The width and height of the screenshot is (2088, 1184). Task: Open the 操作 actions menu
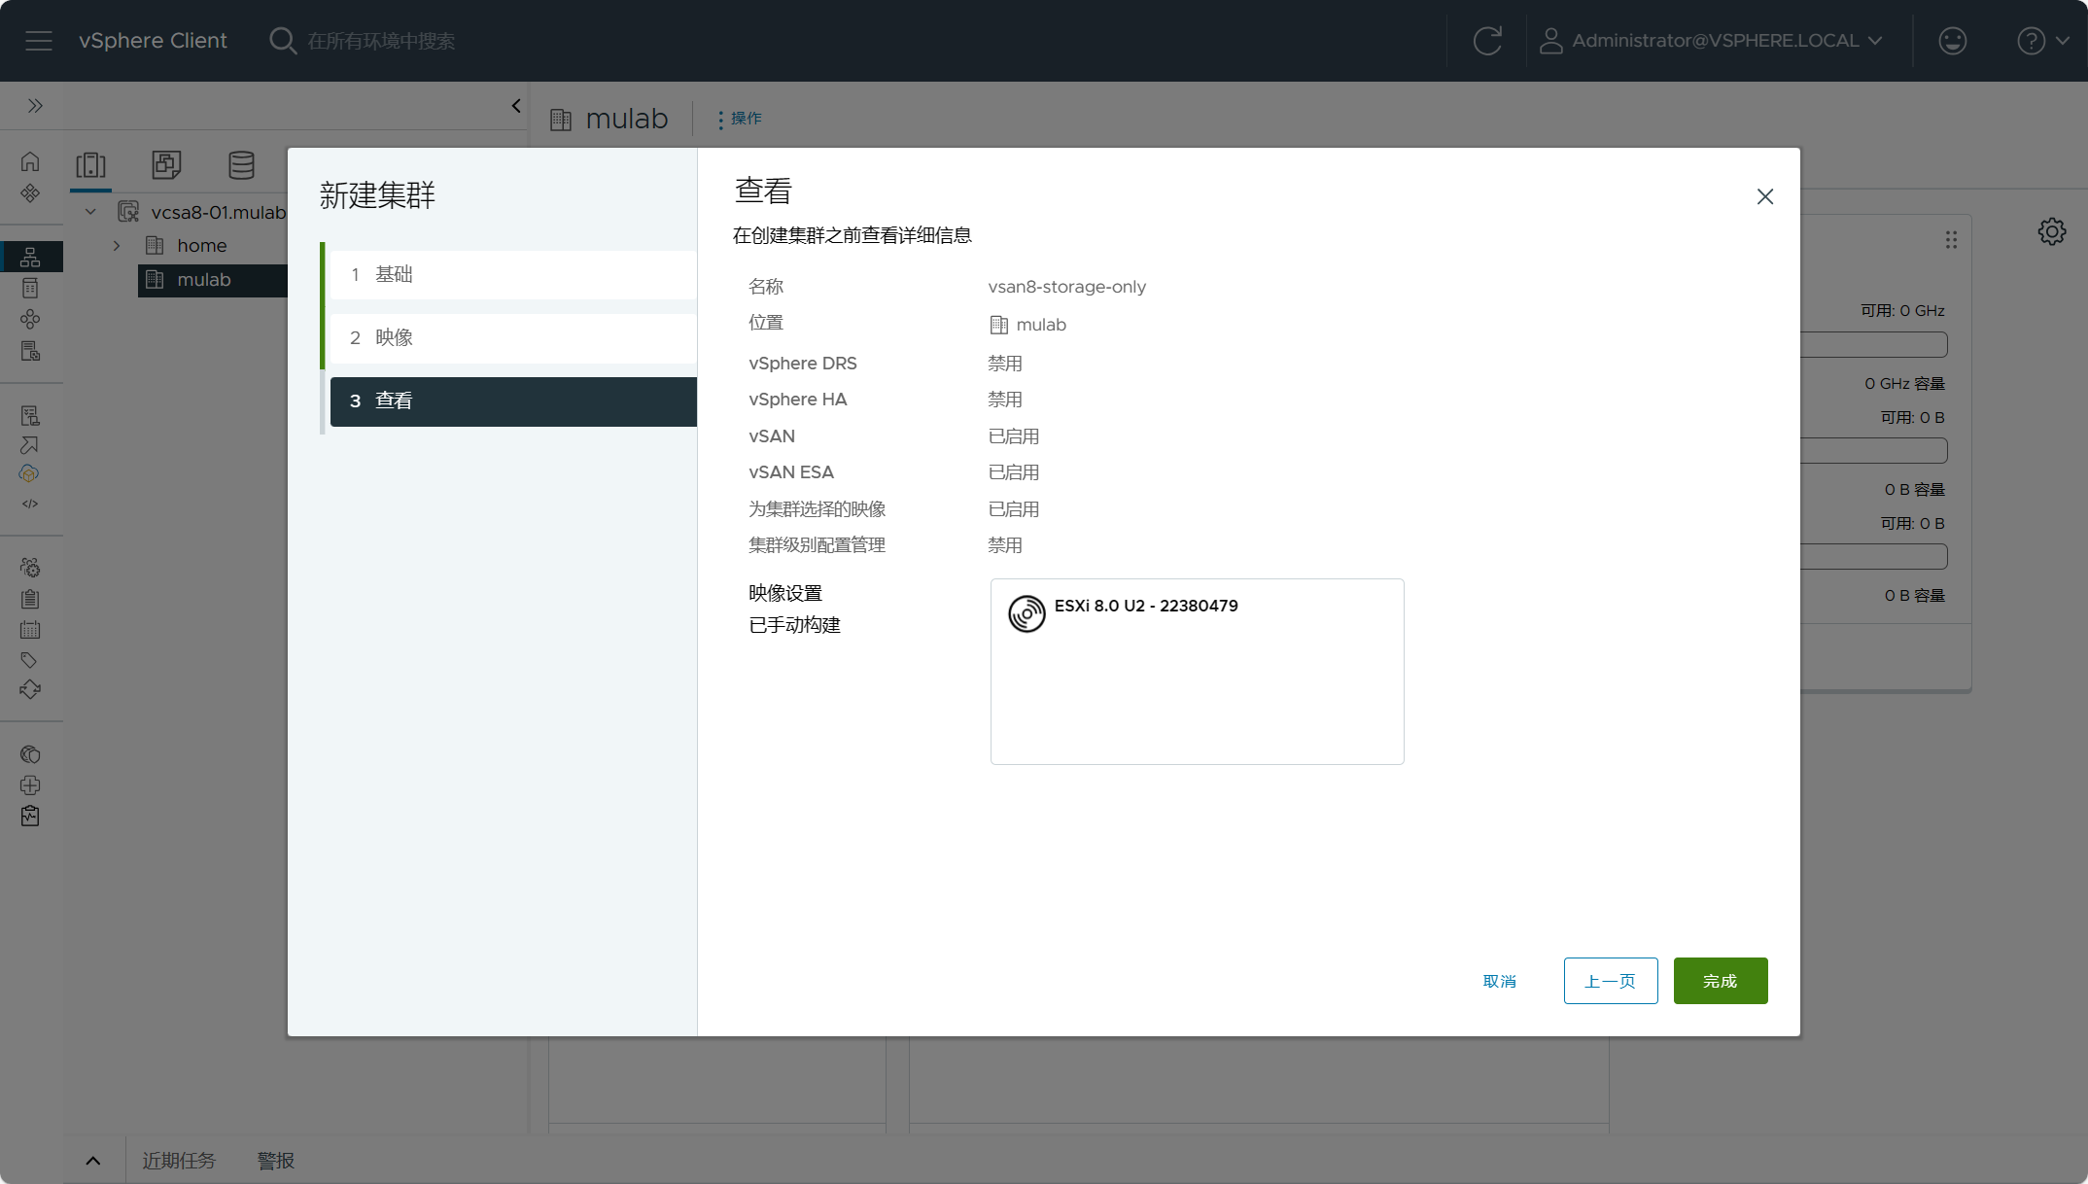(740, 119)
